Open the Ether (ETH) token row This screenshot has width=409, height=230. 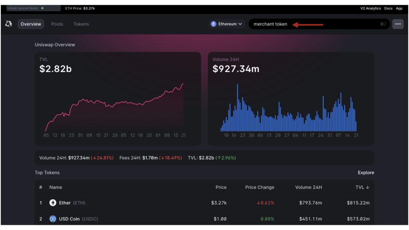[204, 203]
